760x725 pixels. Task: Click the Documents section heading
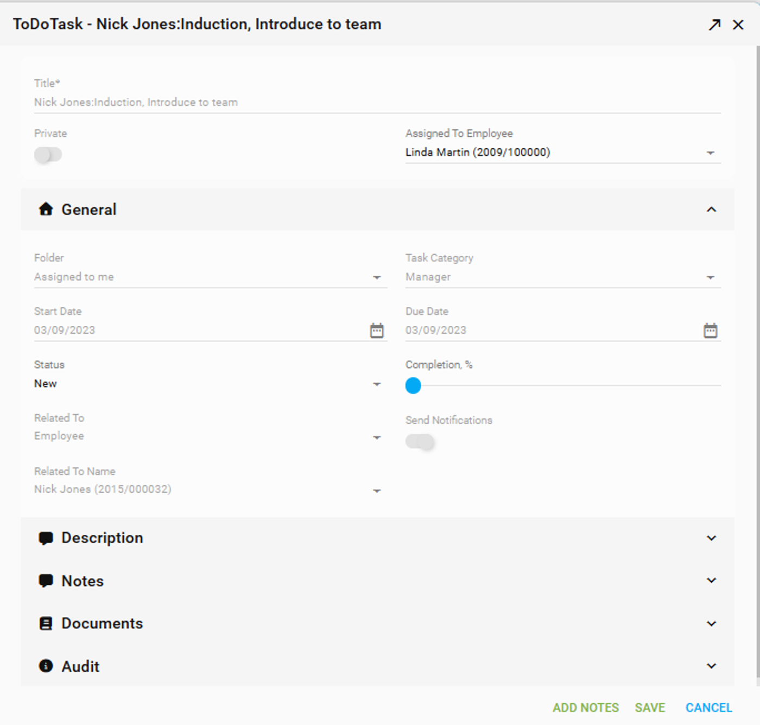click(102, 623)
